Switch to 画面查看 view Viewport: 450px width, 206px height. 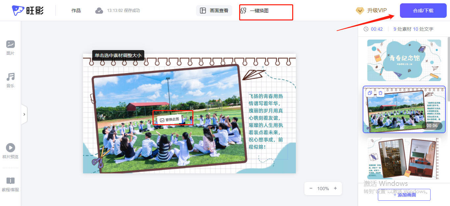214,11
